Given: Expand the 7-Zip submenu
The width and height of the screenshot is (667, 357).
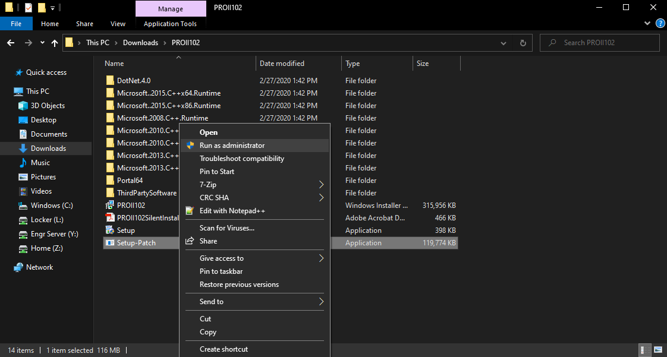Looking at the screenshot, I should pos(321,185).
